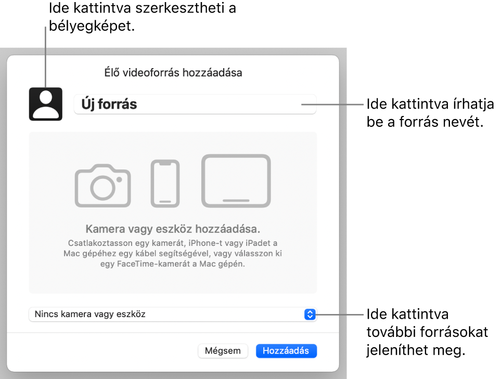Image resolution: width=501 pixels, height=379 pixels.
Task: Confirm adding the live video source
Action: pos(286,351)
